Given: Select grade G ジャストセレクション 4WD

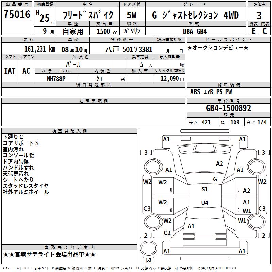Looking at the screenshot, I should pyautogui.click(x=195, y=15).
